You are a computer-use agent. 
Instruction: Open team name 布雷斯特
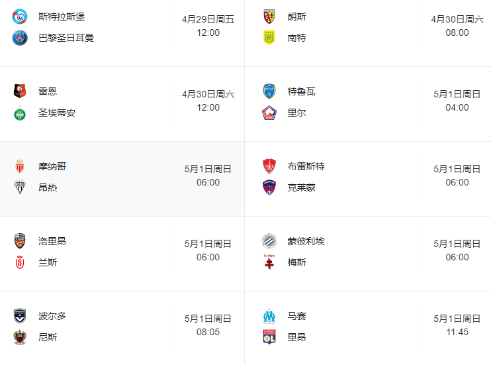(306, 166)
